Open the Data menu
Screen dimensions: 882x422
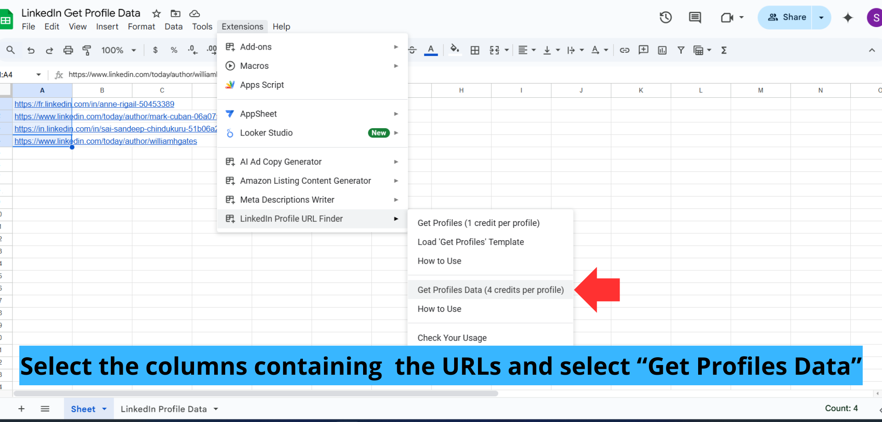point(173,27)
